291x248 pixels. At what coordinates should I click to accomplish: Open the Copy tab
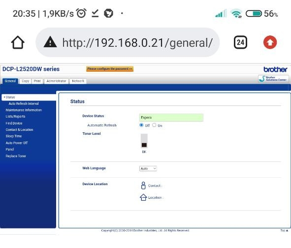(x=26, y=81)
